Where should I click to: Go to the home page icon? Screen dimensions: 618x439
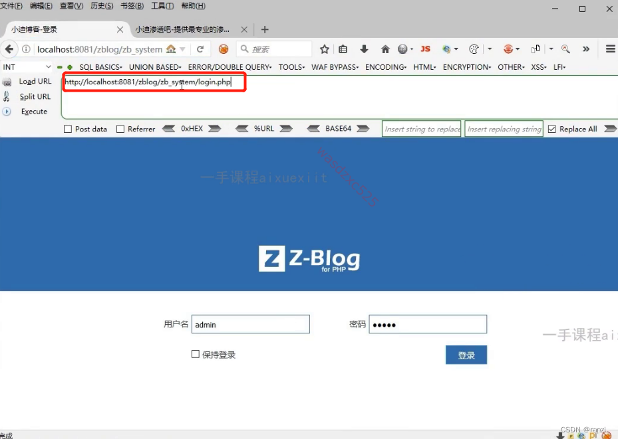[385, 49]
